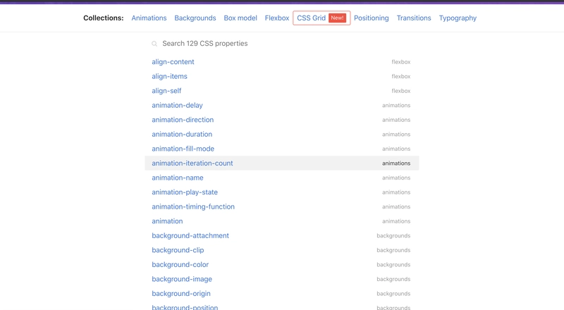Viewport: 564px width, 310px height.
Task: Click animations tag beside animation-delay
Action: click(x=396, y=106)
